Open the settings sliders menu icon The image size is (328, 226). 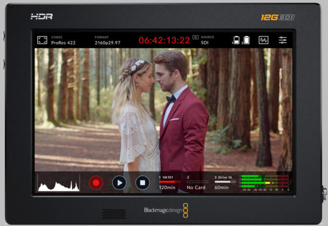coord(283,40)
